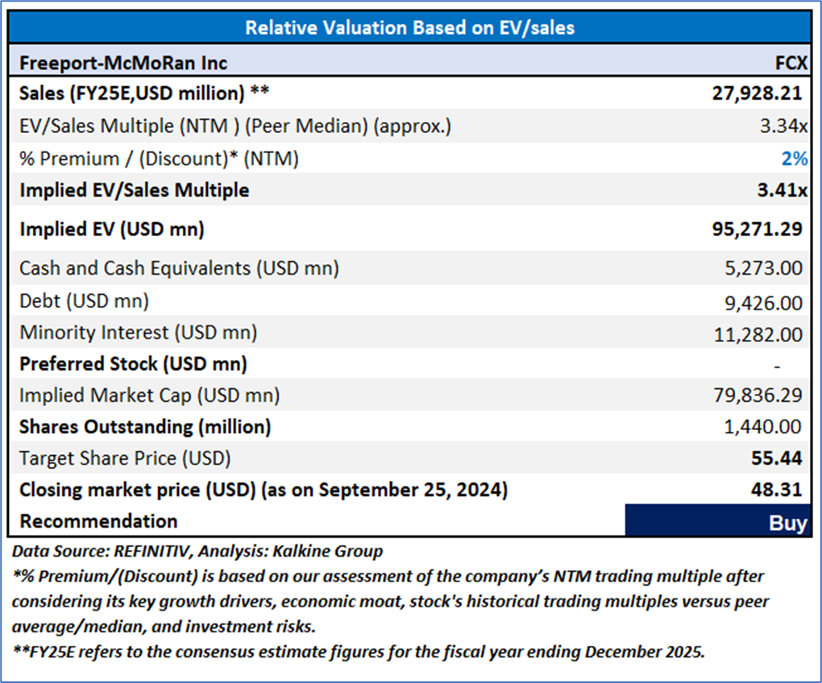The image size is (822, 683).
Task: Select the 'Recommendation' label
Action: click(98, 521)
